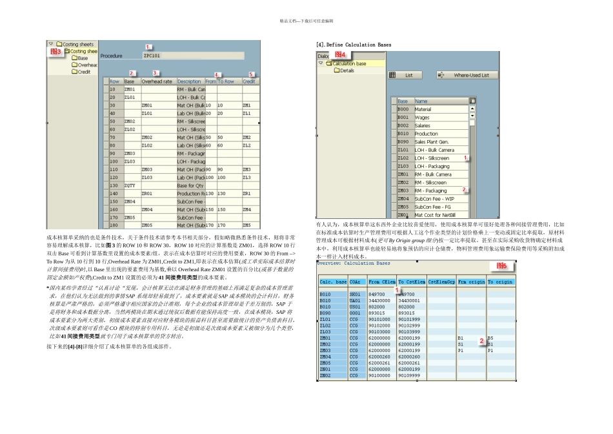Click the 'CstElemGrp' column header
Image resolution: width=613 pixels, height=434 pixels.
441,282
